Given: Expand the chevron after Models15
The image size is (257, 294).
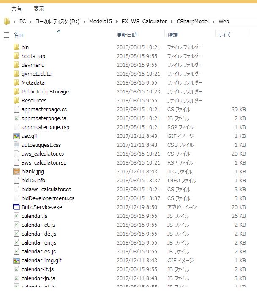Looking at the screenshot, I should [x=117, y=22].
